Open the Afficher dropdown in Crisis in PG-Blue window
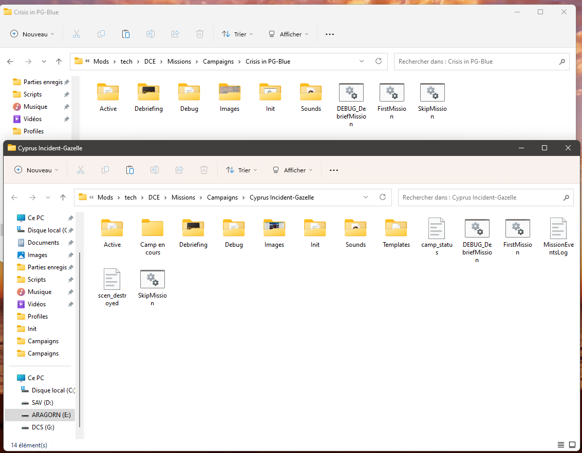Viewport: 582px width, 453px height. pyautogui.click(x=289, y=34)
